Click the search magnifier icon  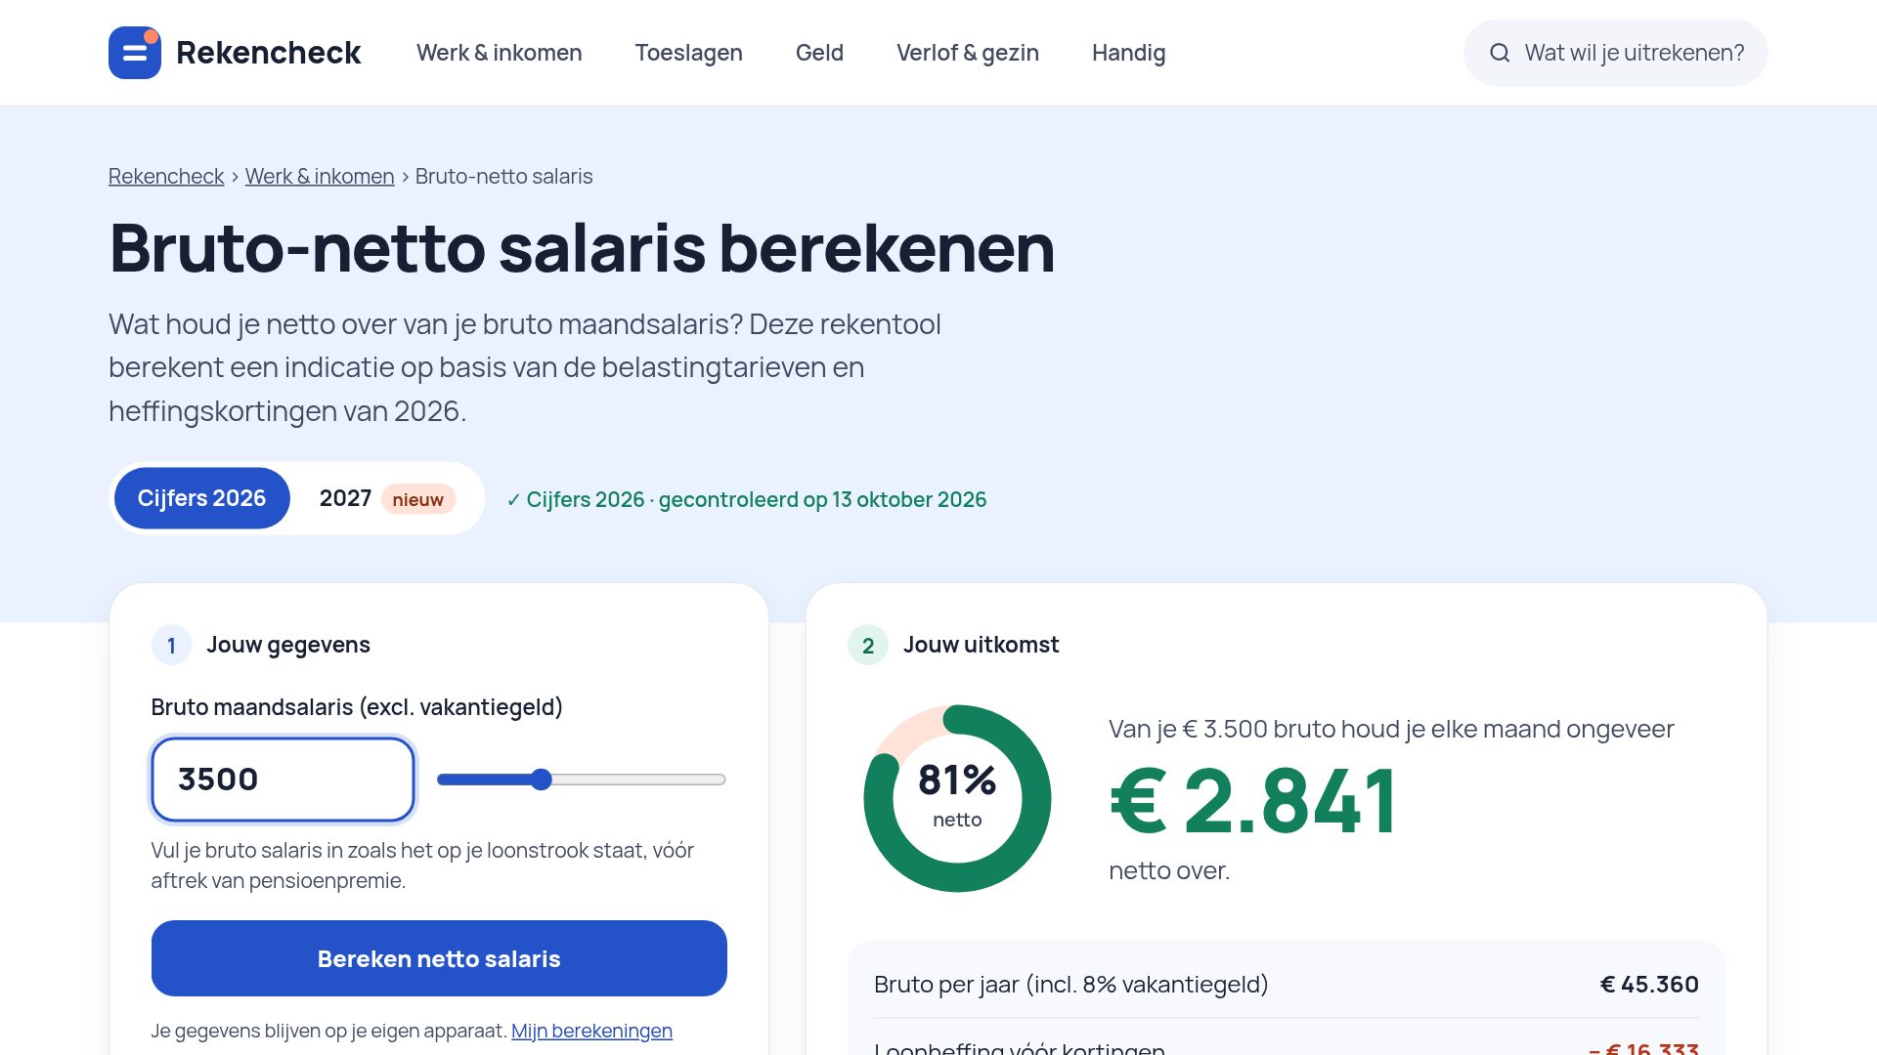click(1500, 53)
